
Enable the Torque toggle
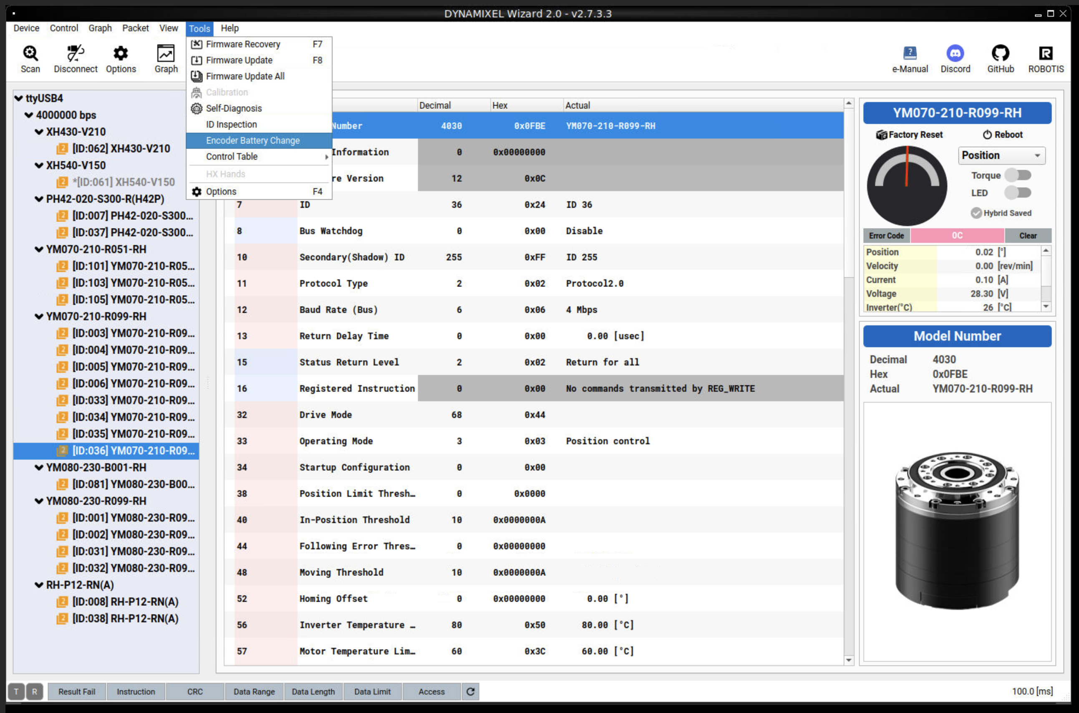[x=1019, y=176]
